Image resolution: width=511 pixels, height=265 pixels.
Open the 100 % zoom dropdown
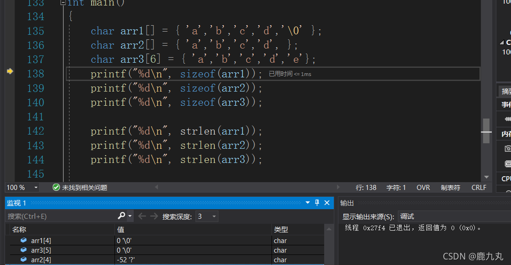tap(36, 188)
